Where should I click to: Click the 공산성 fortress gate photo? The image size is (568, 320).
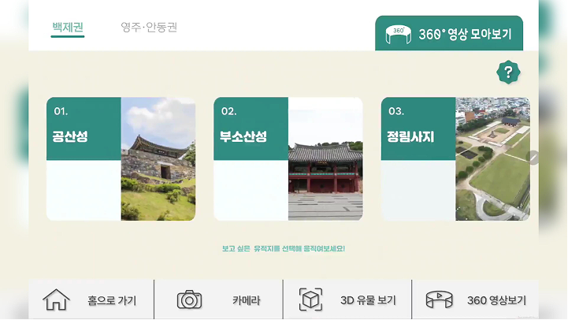pos(158,158)
